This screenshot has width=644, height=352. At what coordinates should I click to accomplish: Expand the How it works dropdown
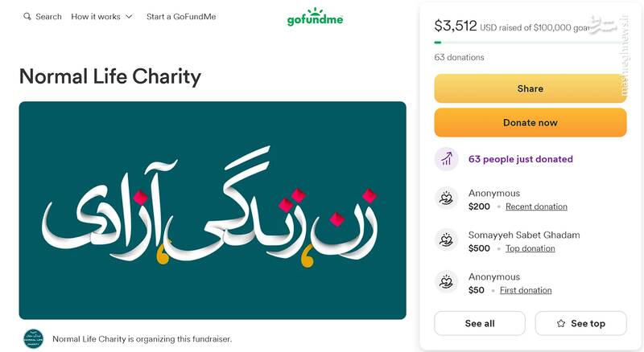(101, 17)
